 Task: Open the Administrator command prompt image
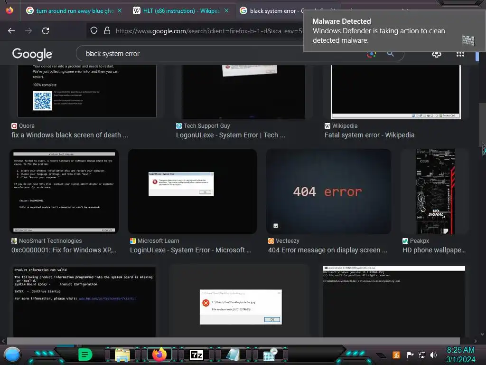[394, 301]
